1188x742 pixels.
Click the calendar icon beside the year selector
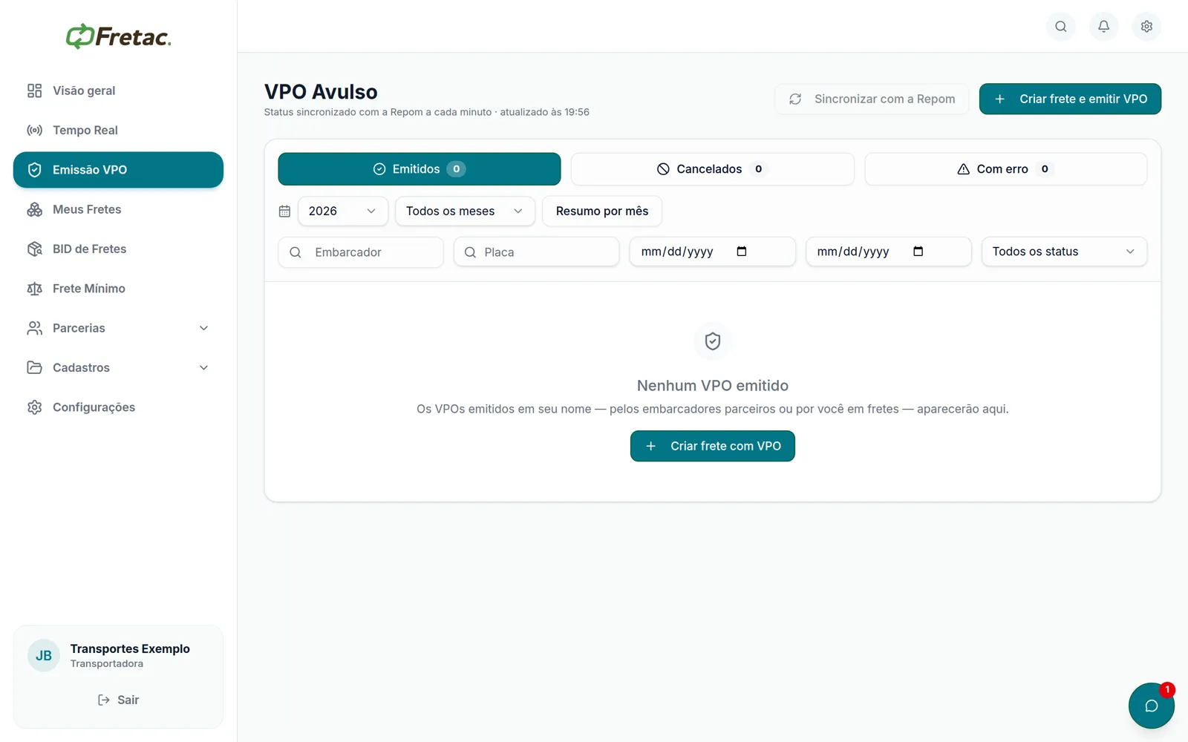(284, 211)
